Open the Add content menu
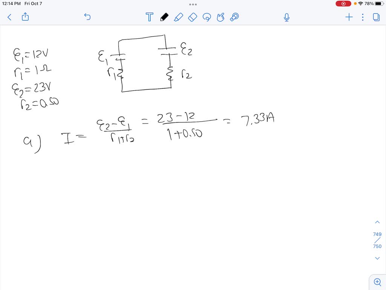 [x=349, y=17]
